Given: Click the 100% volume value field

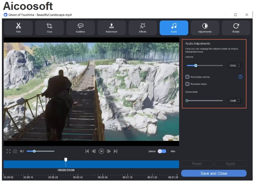Looking at the screenshot, I should pyautogui.click(x=233, y=65).
